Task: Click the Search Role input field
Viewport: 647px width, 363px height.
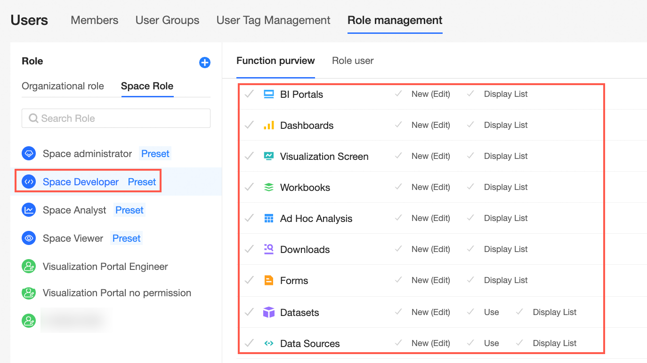Action: 116,118
